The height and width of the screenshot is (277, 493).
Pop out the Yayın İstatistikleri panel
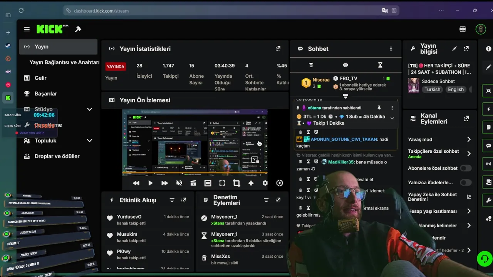278,48
